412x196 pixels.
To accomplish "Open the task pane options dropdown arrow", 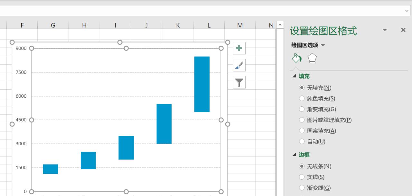I will 385,30.
